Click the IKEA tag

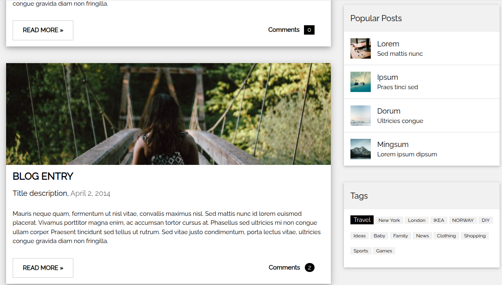439,220
